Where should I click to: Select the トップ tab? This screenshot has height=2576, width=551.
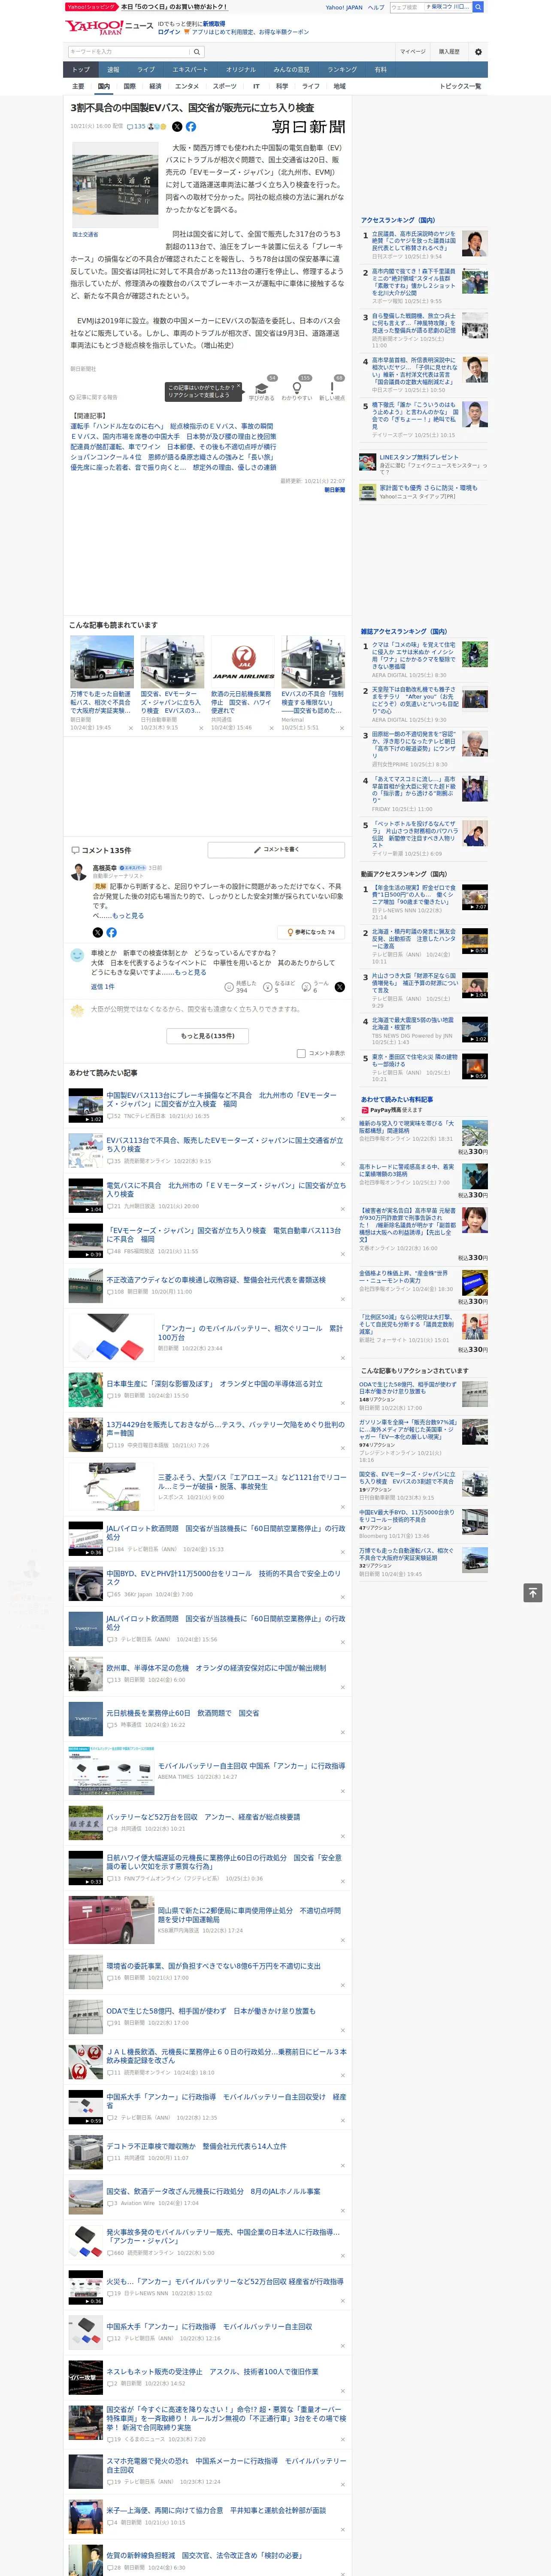tap(81, 70)
